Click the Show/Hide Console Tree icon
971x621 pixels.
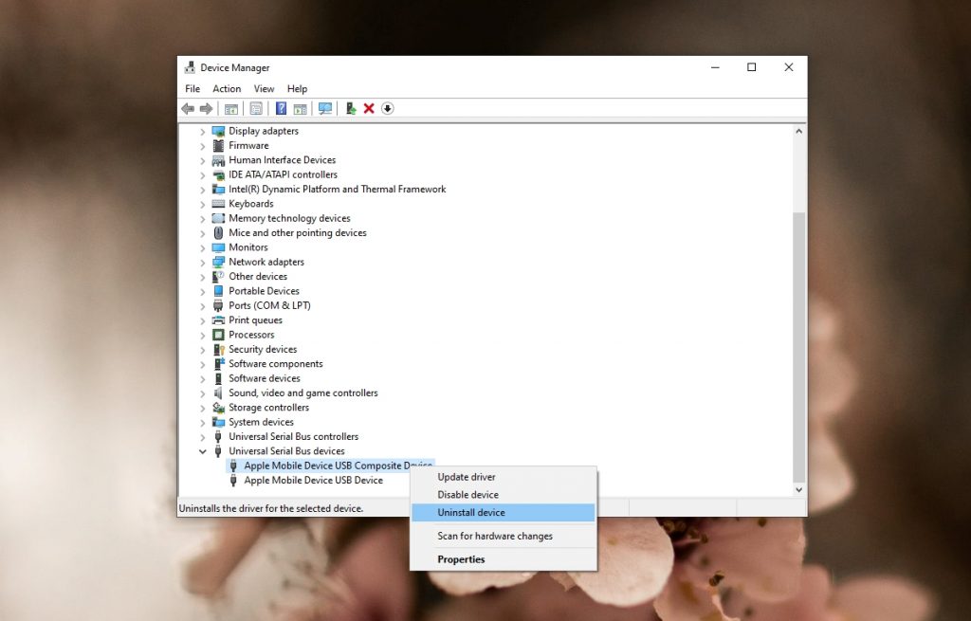(x=229, y=108)
